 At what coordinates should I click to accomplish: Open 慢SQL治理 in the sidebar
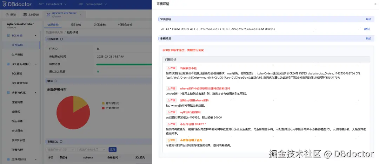18,140
